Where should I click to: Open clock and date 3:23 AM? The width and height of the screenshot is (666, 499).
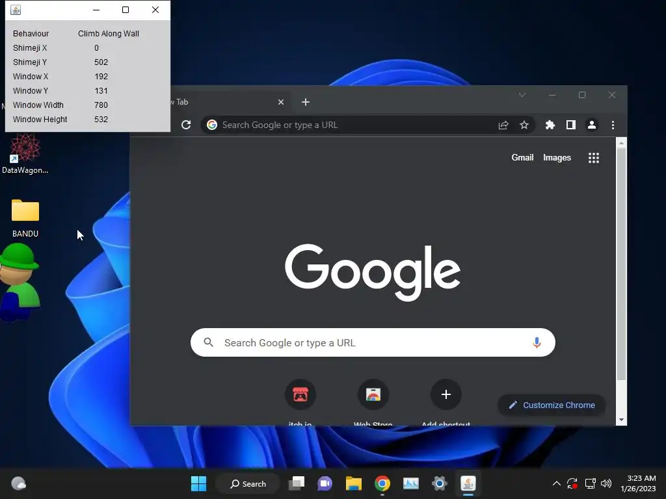pos(638,483)
